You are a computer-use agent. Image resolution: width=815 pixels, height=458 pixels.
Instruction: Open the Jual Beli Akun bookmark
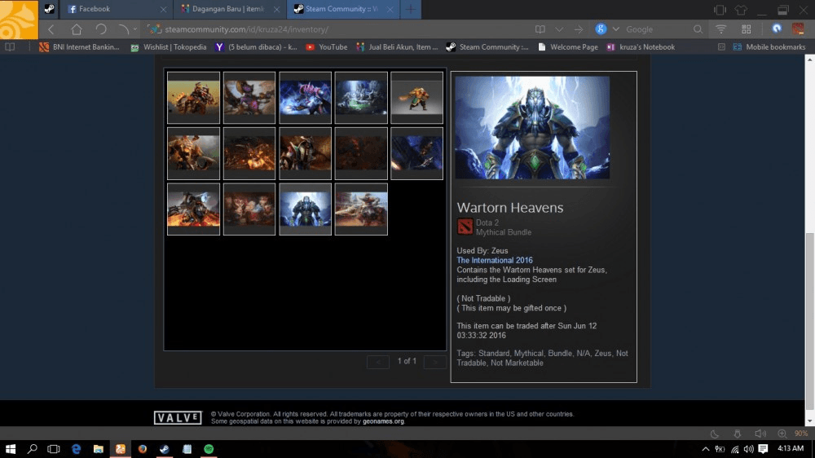click(397, 46)
